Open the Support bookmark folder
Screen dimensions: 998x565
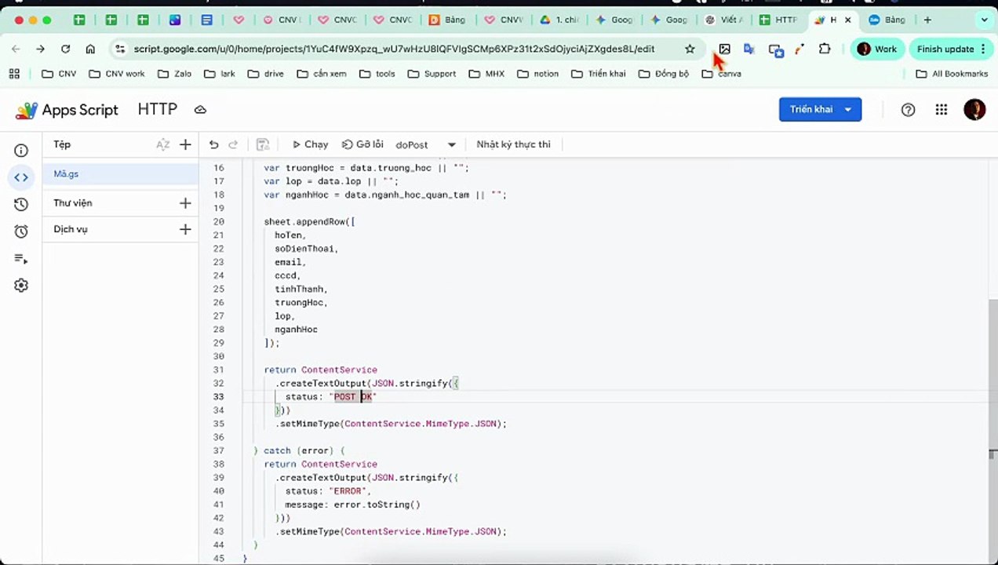click(x=432, y=74)
